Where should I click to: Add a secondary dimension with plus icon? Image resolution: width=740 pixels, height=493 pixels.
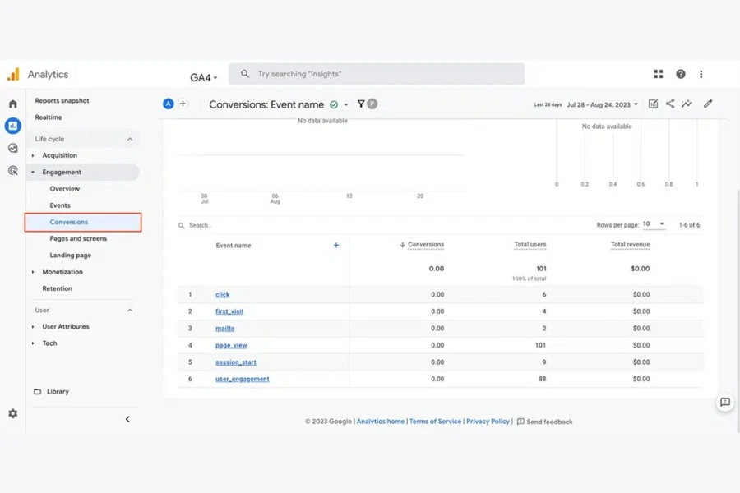tap(336, 244)
